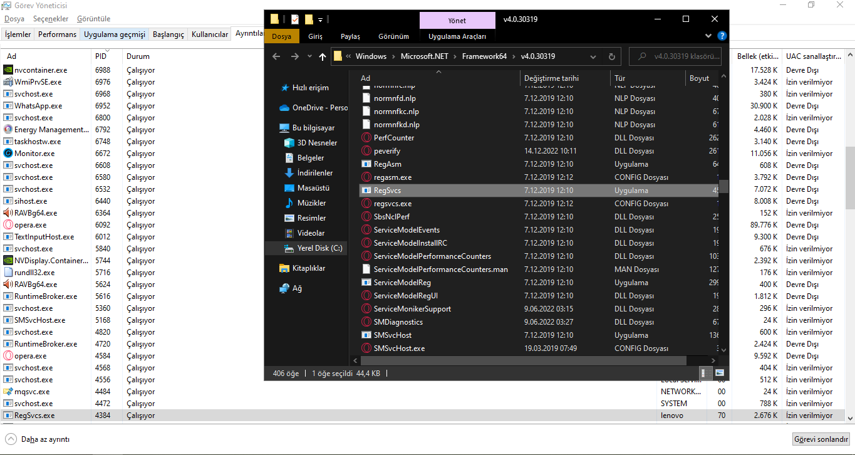Viewport: 855px width, 455px height.
Task: Select the Yönet contextual tab
Action: 457,20
